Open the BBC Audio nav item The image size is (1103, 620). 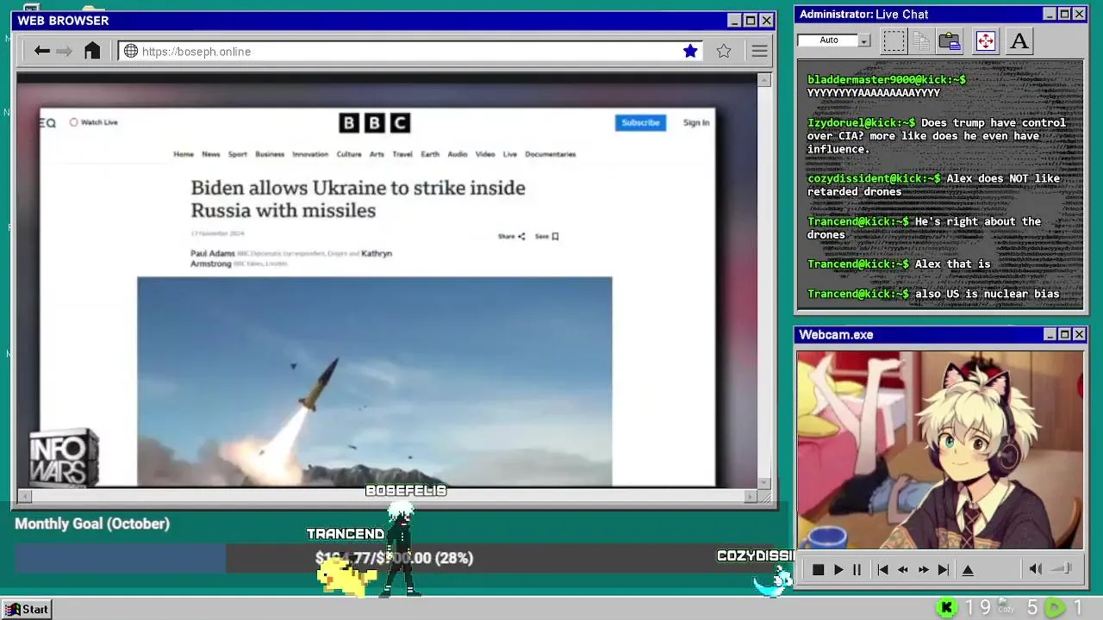pos(458,154)
